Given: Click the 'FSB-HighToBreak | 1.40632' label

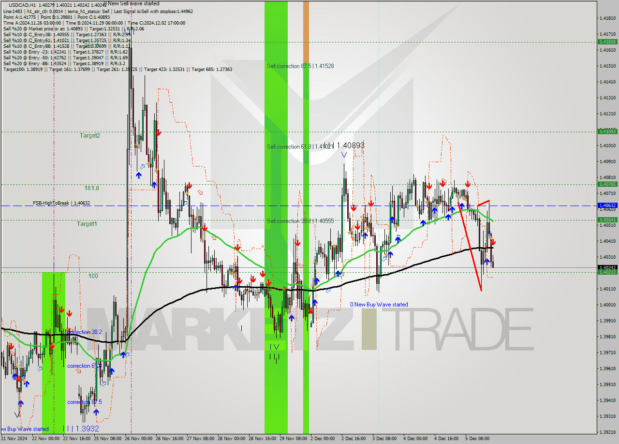Looking at the screenshot, I should (x=61, y=203).
